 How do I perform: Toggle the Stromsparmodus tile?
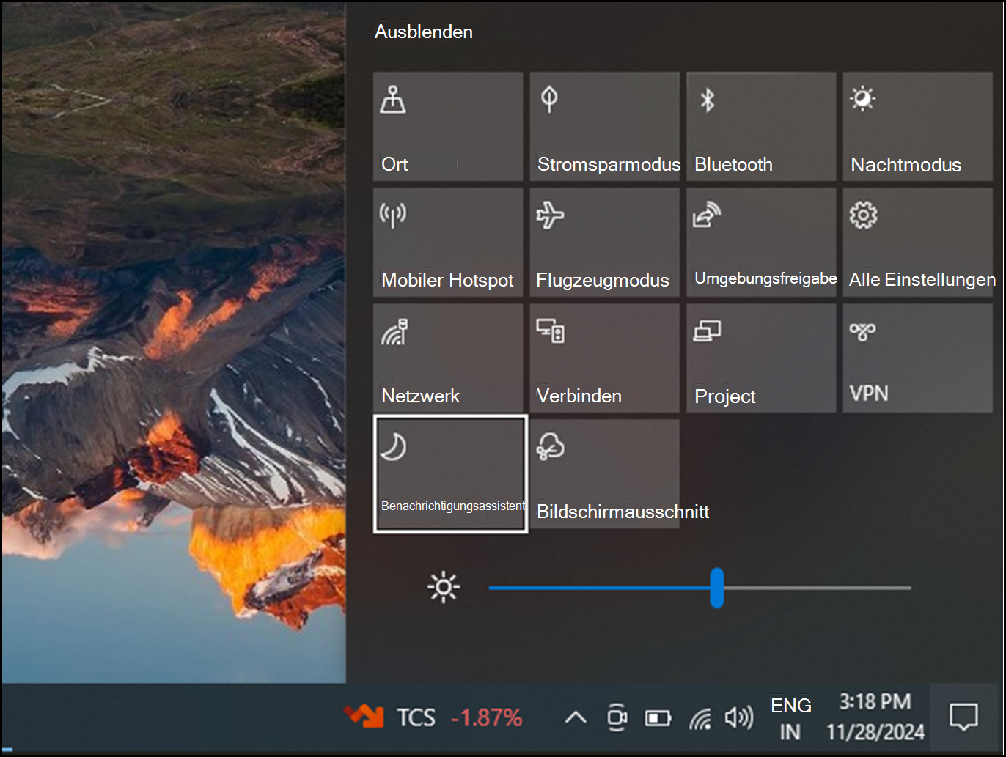605,126
